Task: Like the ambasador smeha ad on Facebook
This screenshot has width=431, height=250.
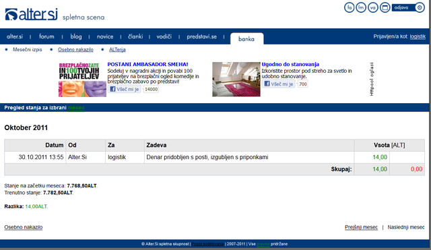Action: click(x=125, y=89)
